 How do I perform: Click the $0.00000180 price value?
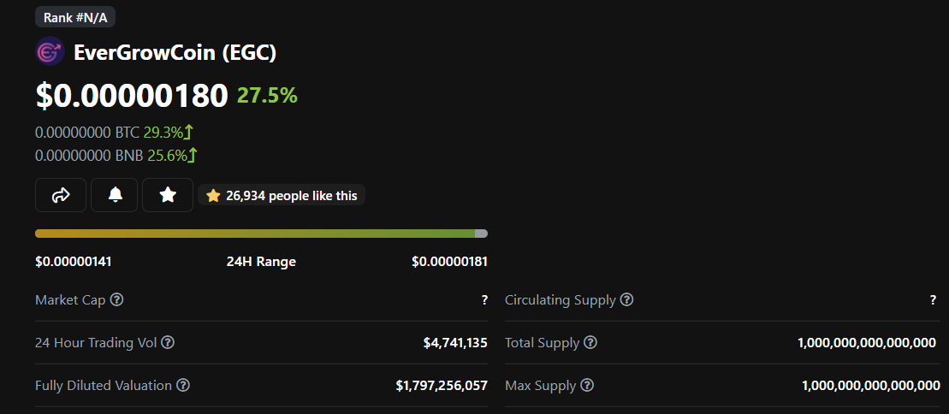coord(132,96)
